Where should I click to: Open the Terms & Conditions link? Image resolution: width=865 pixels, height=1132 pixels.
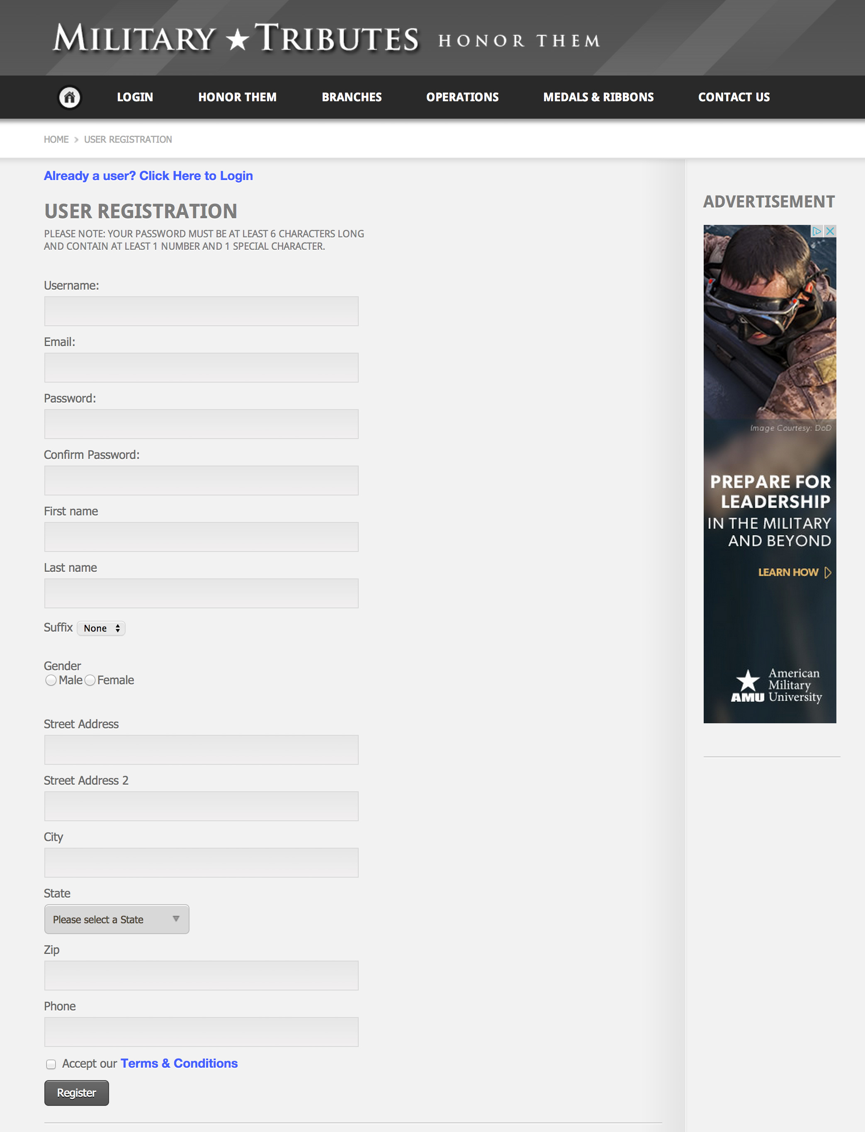click(179, 1064)
